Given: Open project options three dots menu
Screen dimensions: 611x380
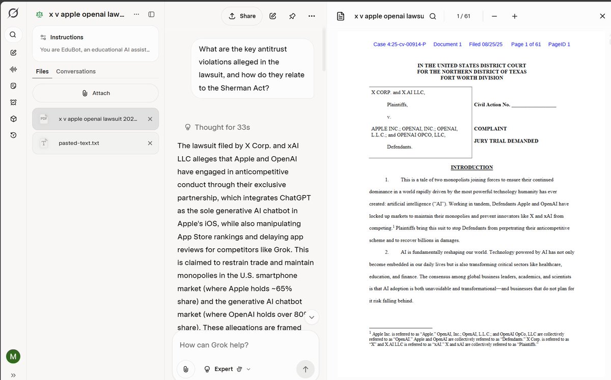Looking at the screenshot, I should pyautogui.click(x=136, y=14).
